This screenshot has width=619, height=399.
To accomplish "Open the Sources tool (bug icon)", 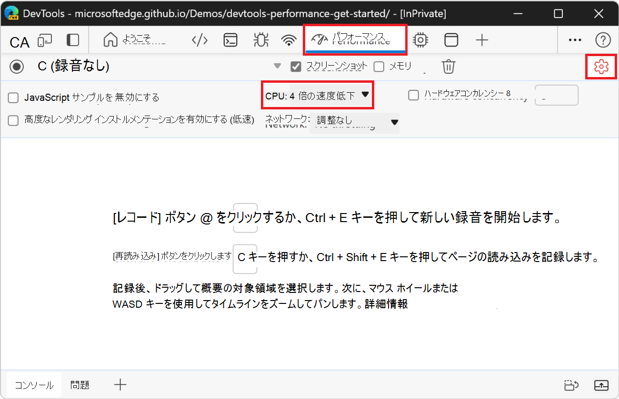I will 260,40.
